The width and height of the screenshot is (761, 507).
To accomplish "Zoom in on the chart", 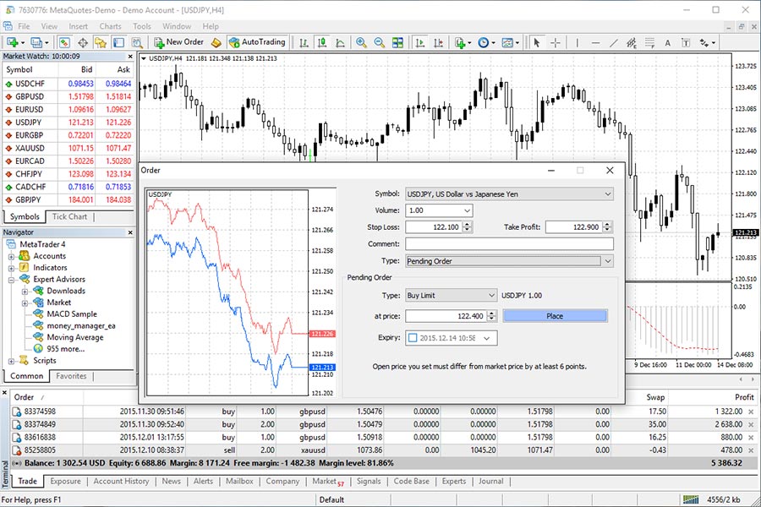I will point(361,43).
